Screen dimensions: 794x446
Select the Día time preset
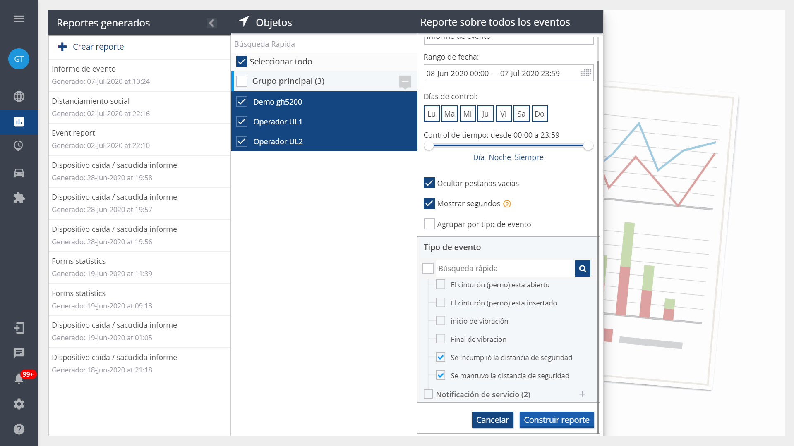click(x=479, y=157)
